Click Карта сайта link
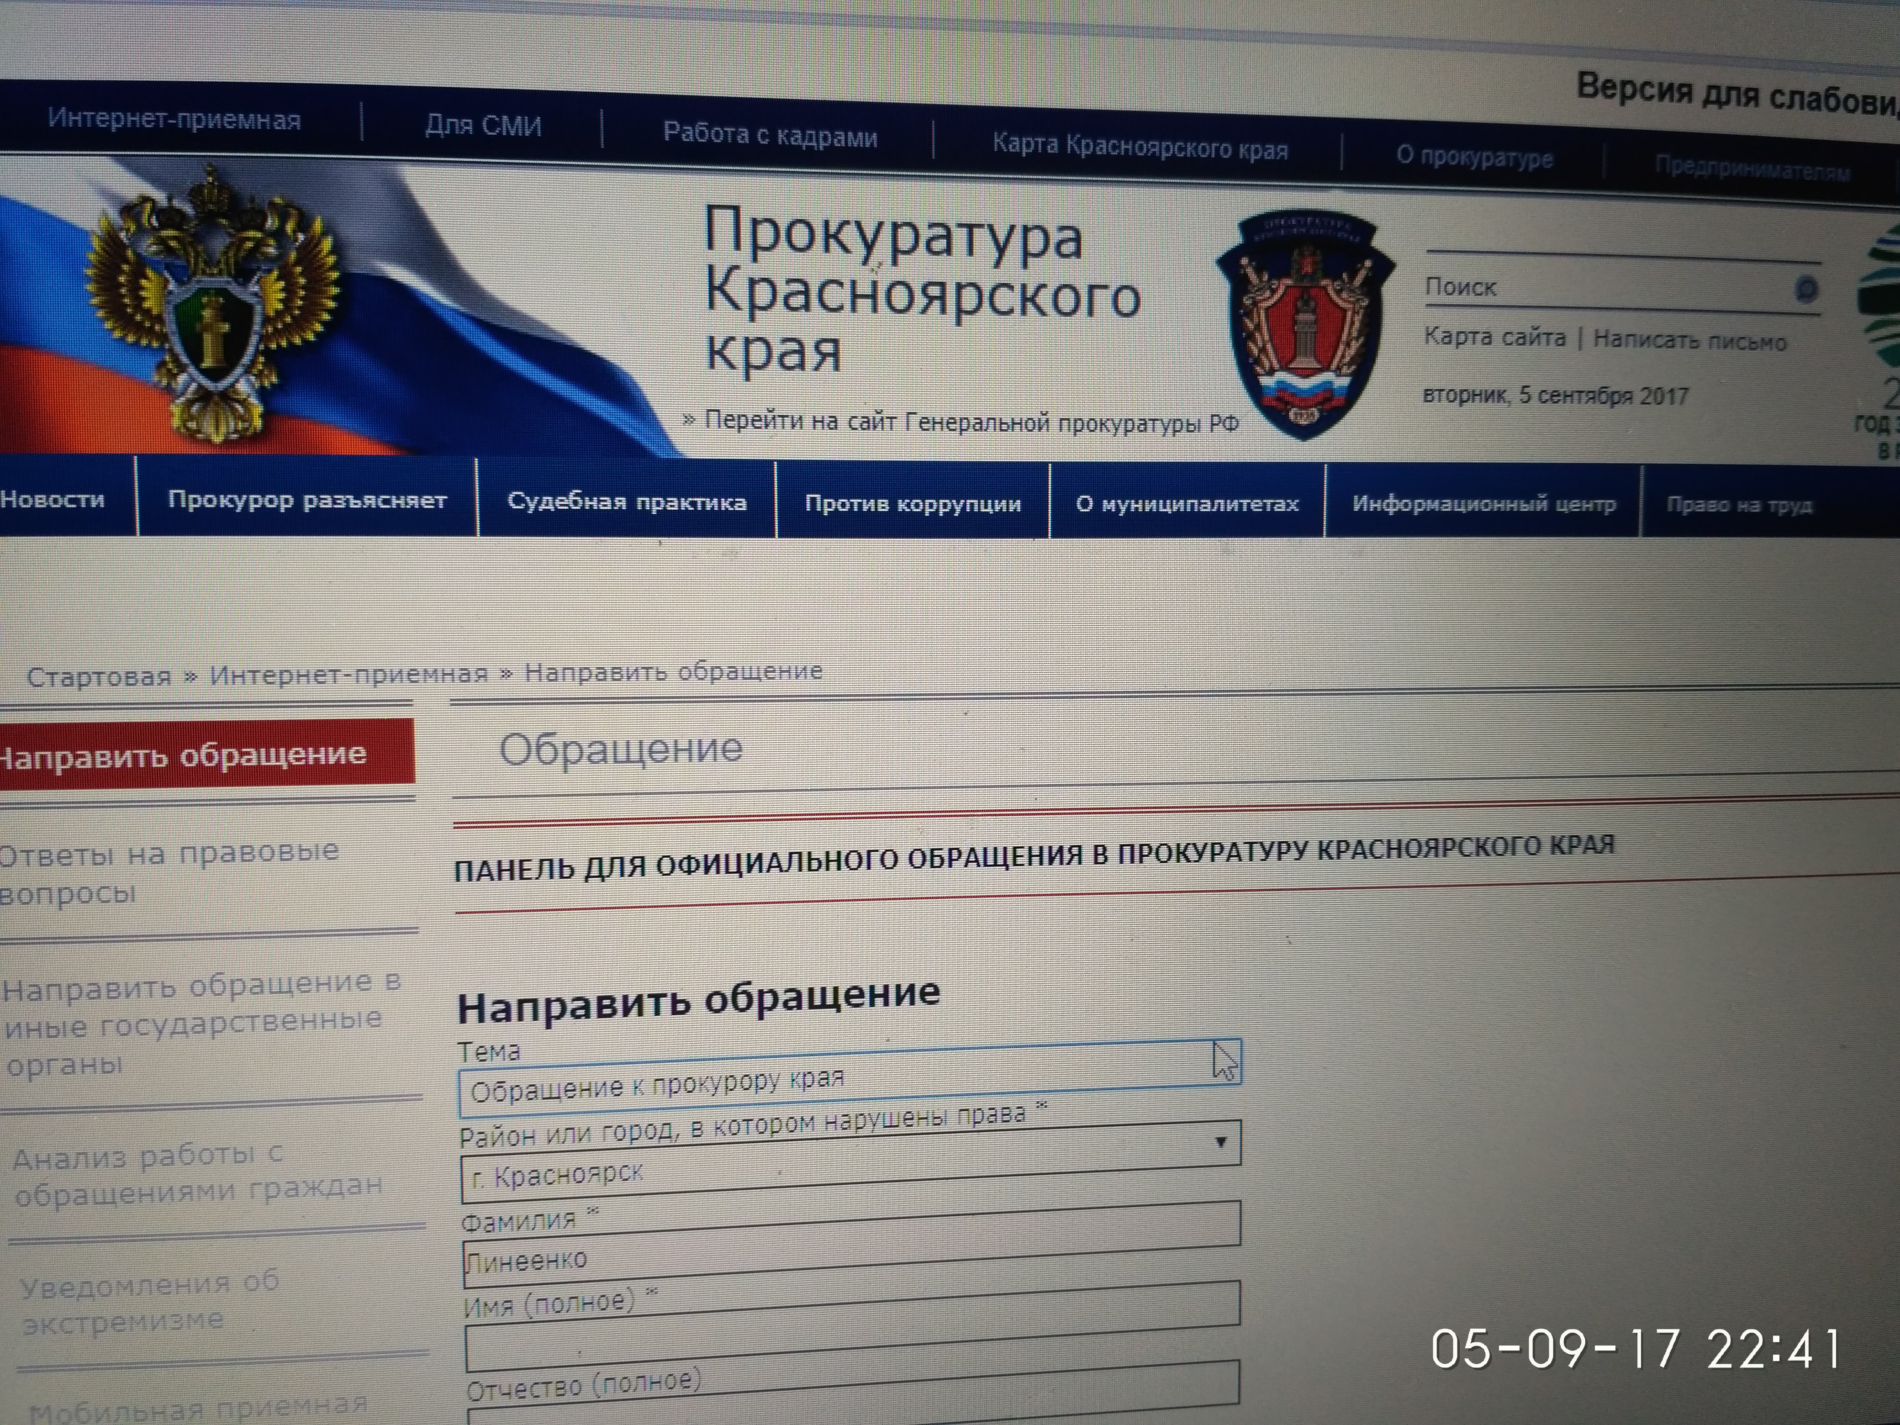The height and width of the screenshot is (1425, 1900). [1494, 337]
